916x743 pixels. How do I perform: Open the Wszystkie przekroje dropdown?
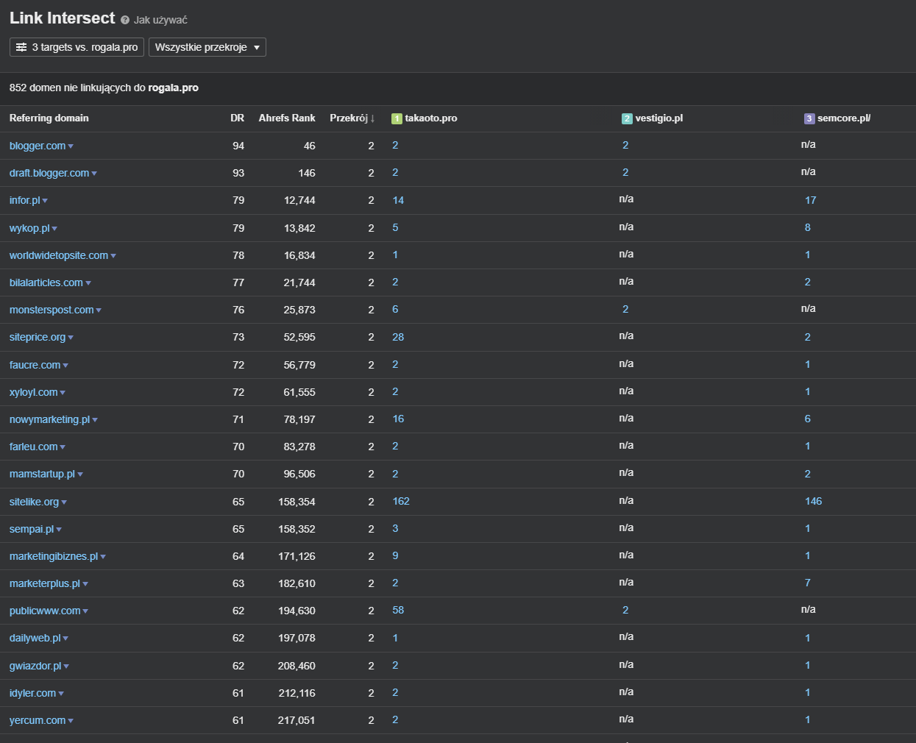click(207, 47)
